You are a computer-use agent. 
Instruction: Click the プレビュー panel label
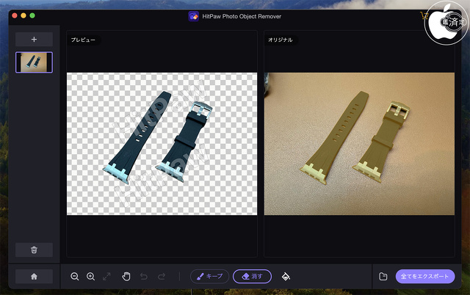[x=83, y=40]
